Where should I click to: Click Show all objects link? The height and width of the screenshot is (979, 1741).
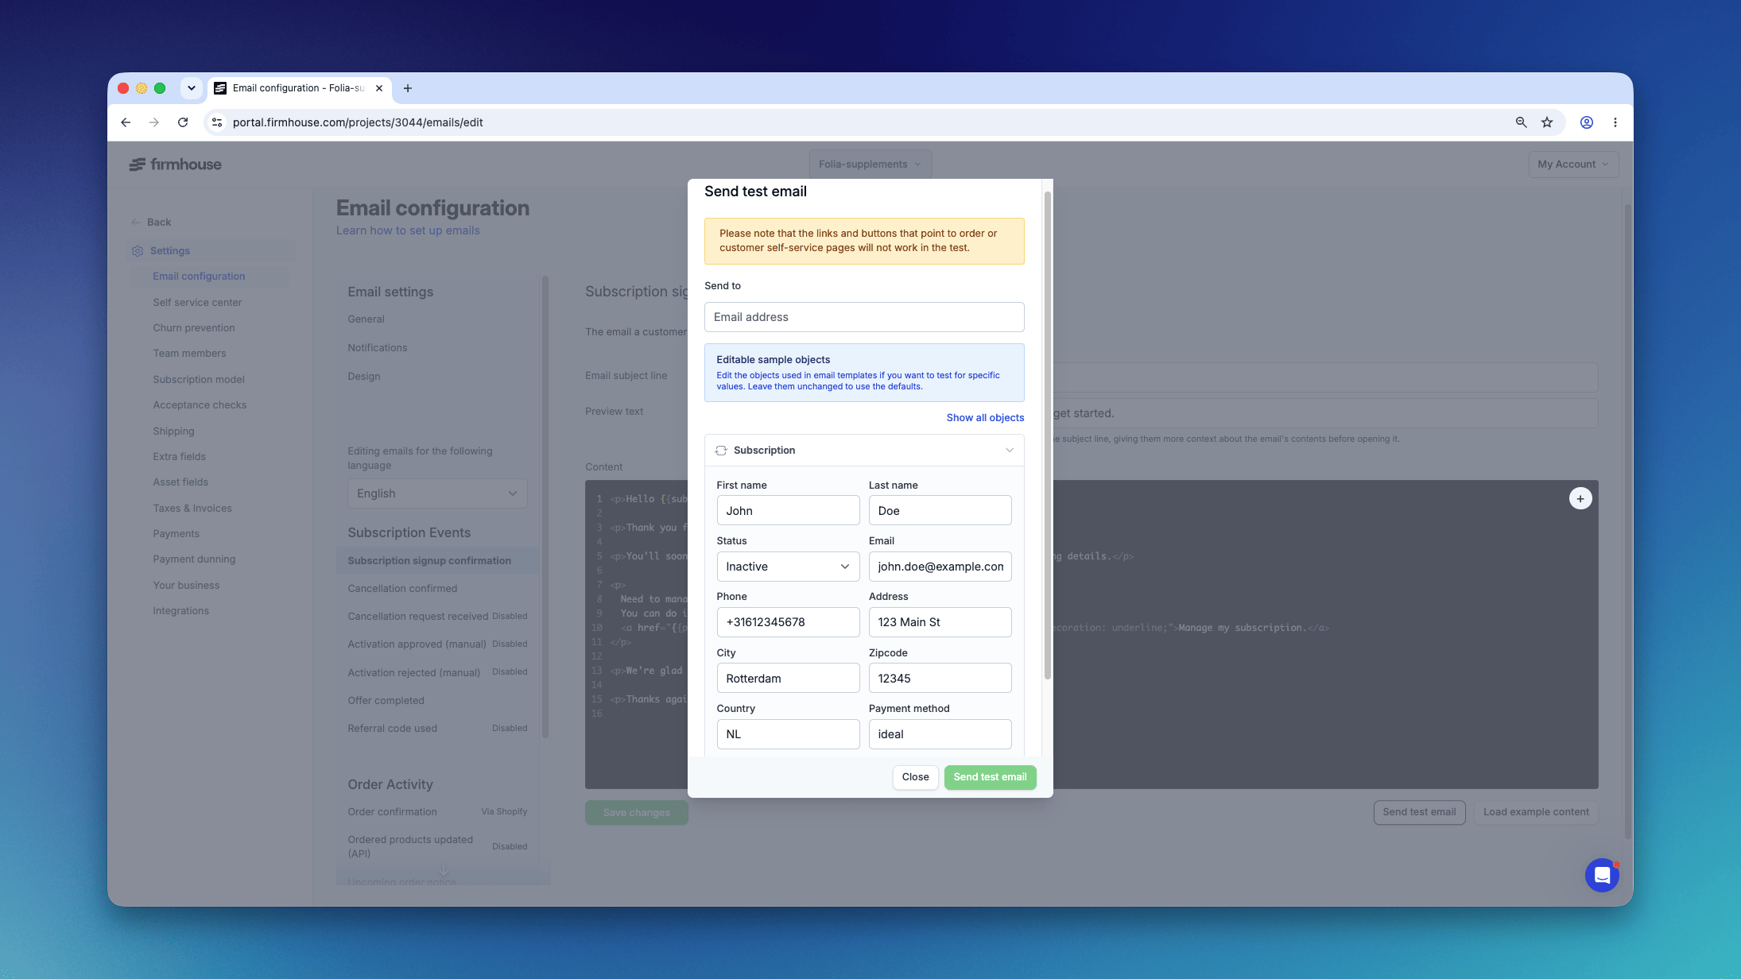985,418
